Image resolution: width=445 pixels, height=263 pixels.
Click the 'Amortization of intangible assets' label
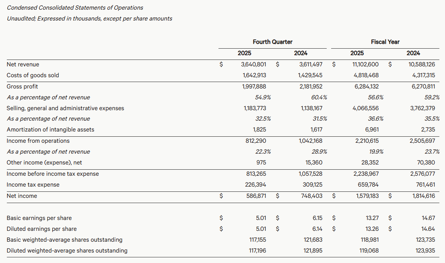(x=50, y=129)
